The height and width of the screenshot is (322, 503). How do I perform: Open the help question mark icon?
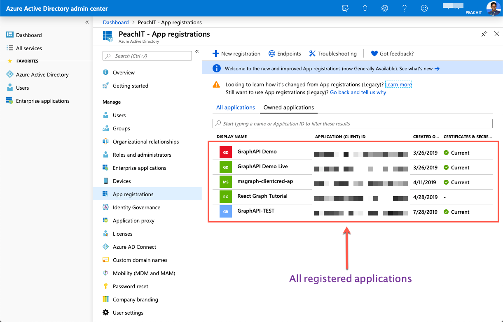[405, 8]
